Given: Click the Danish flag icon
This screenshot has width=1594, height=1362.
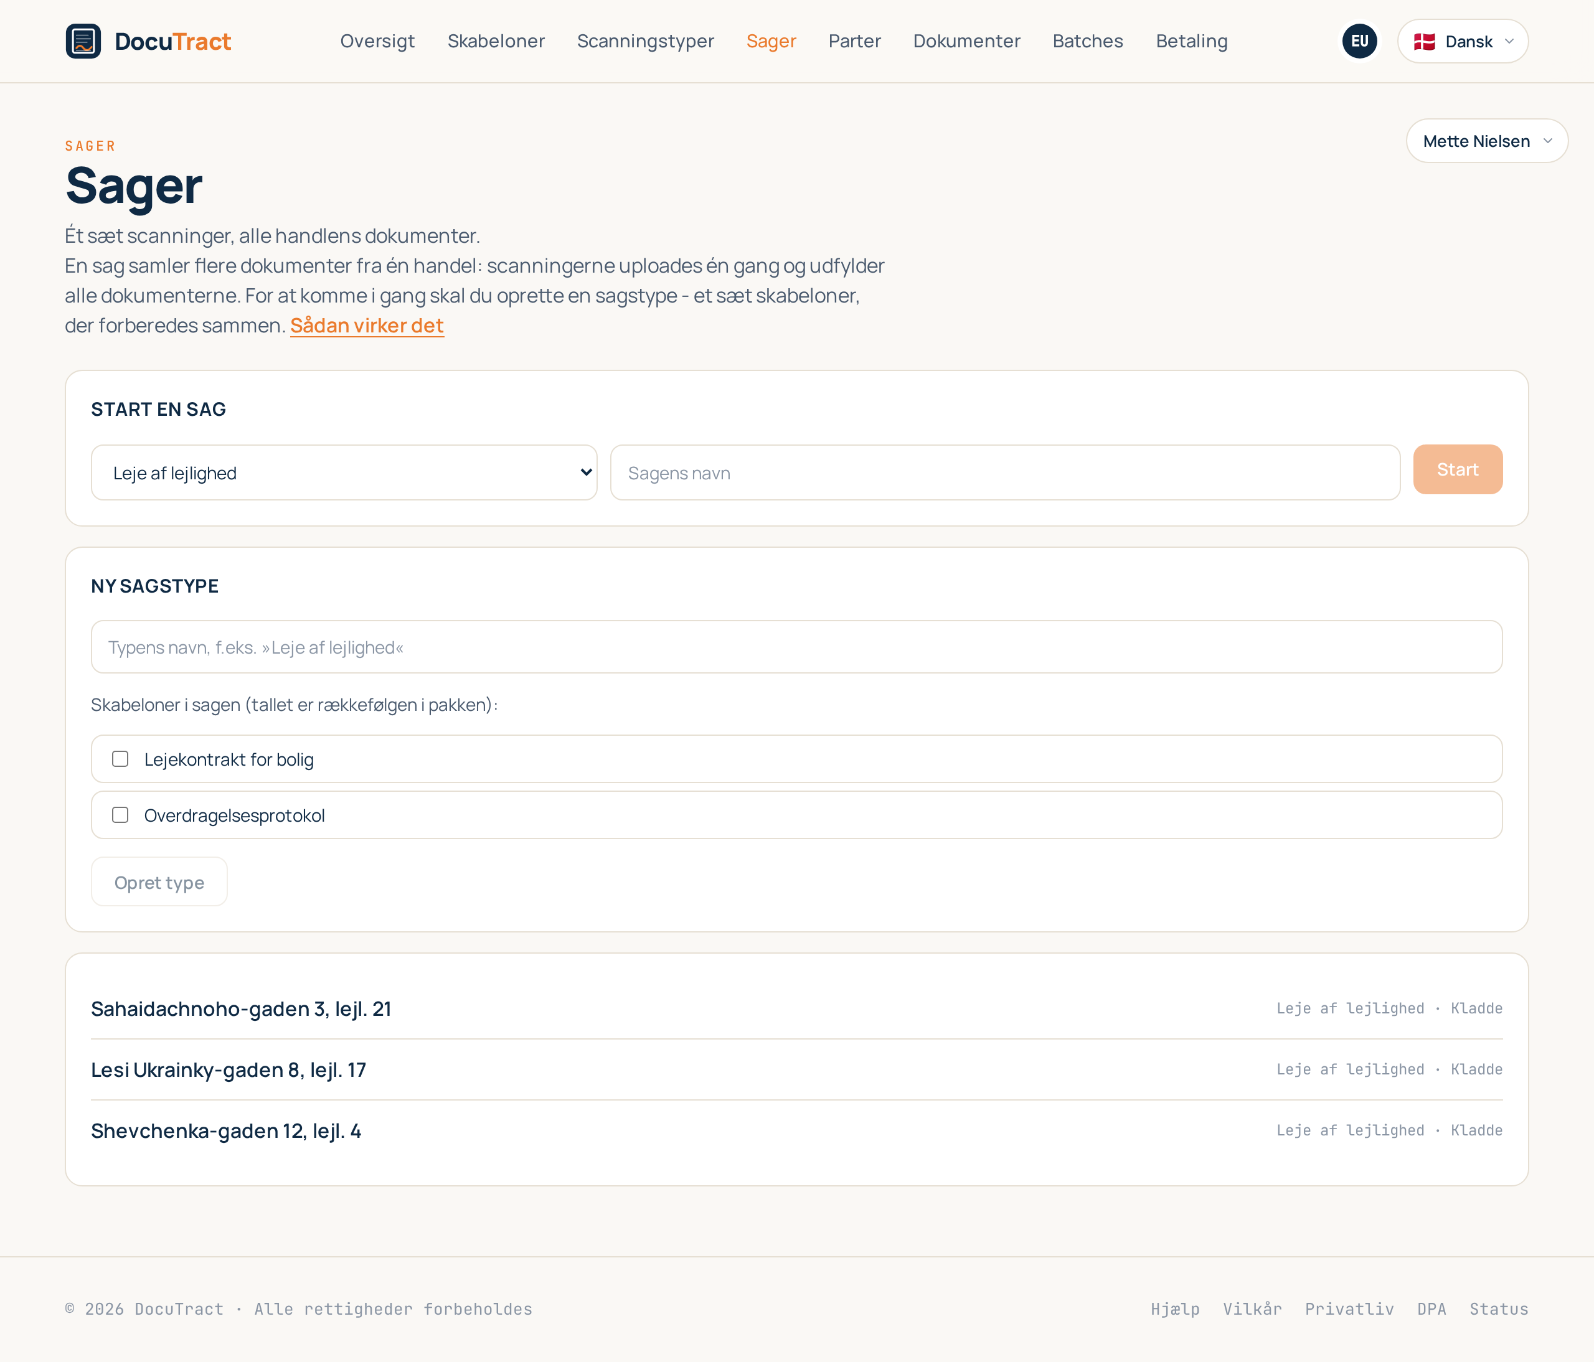Looking at the screenshot, I should (1424, 42).
